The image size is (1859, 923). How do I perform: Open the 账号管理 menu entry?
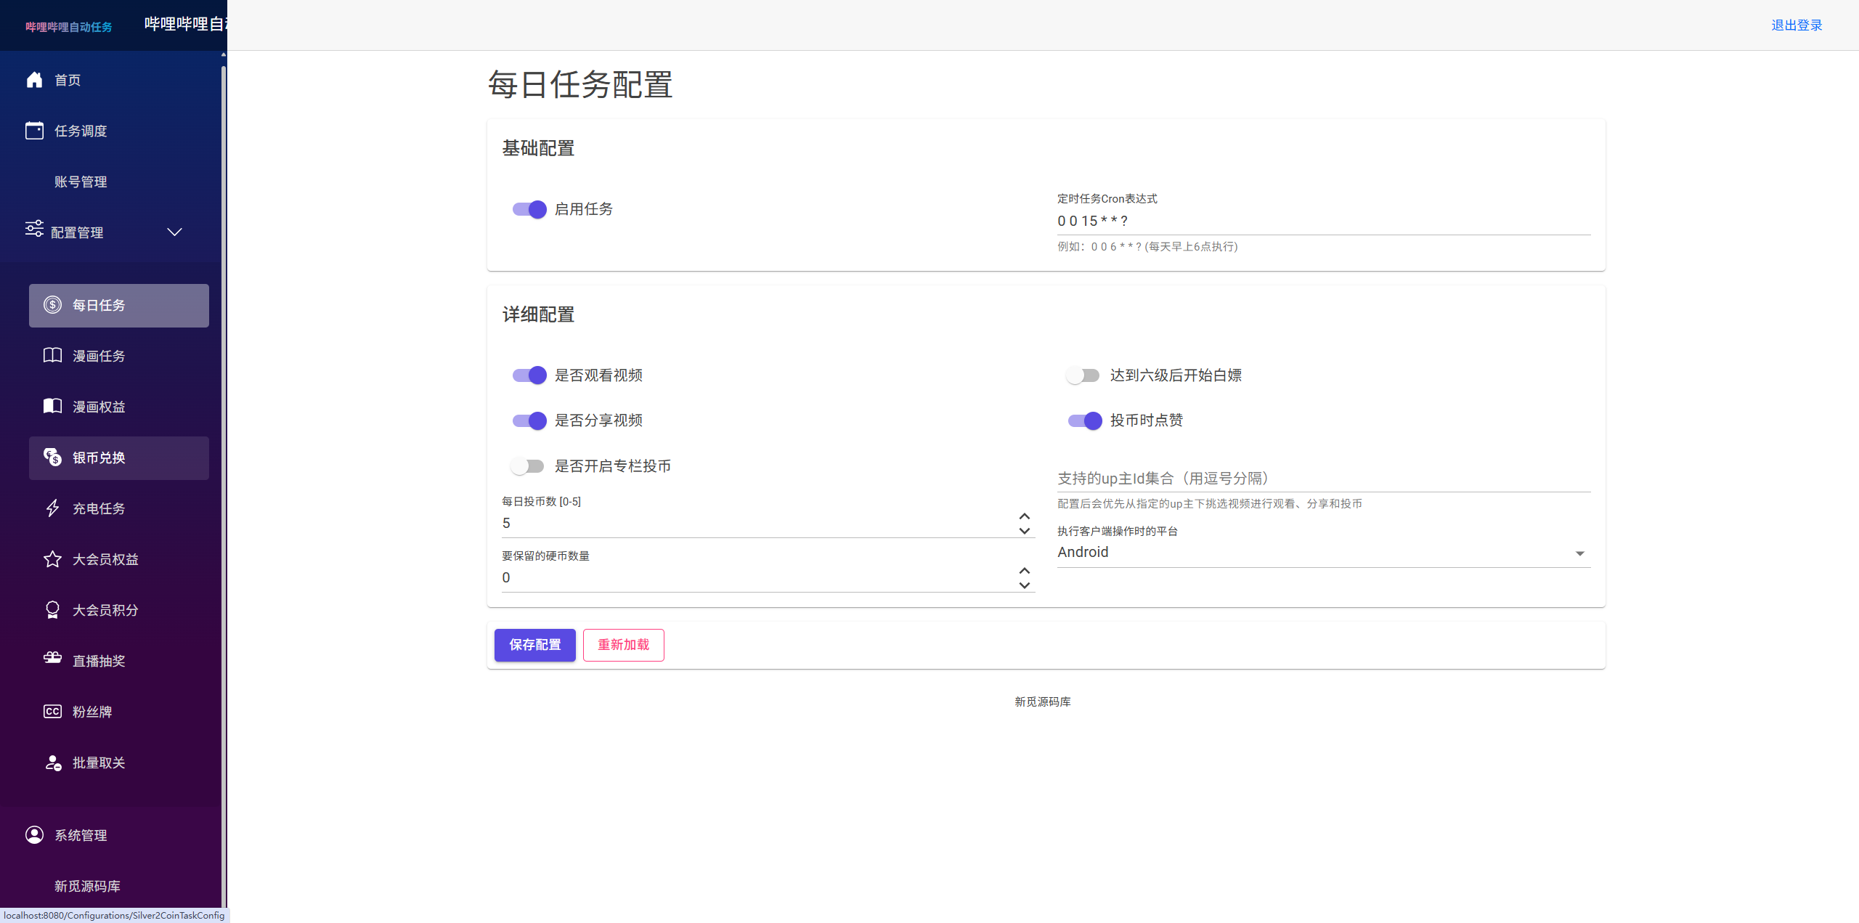coord(81,182)
